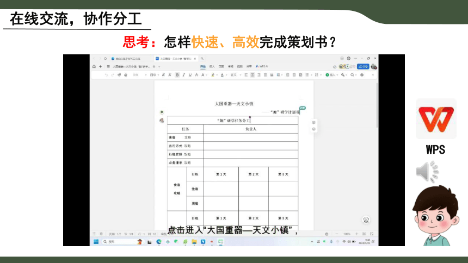Click the refresh icon near browser tabs

point(106,59)
